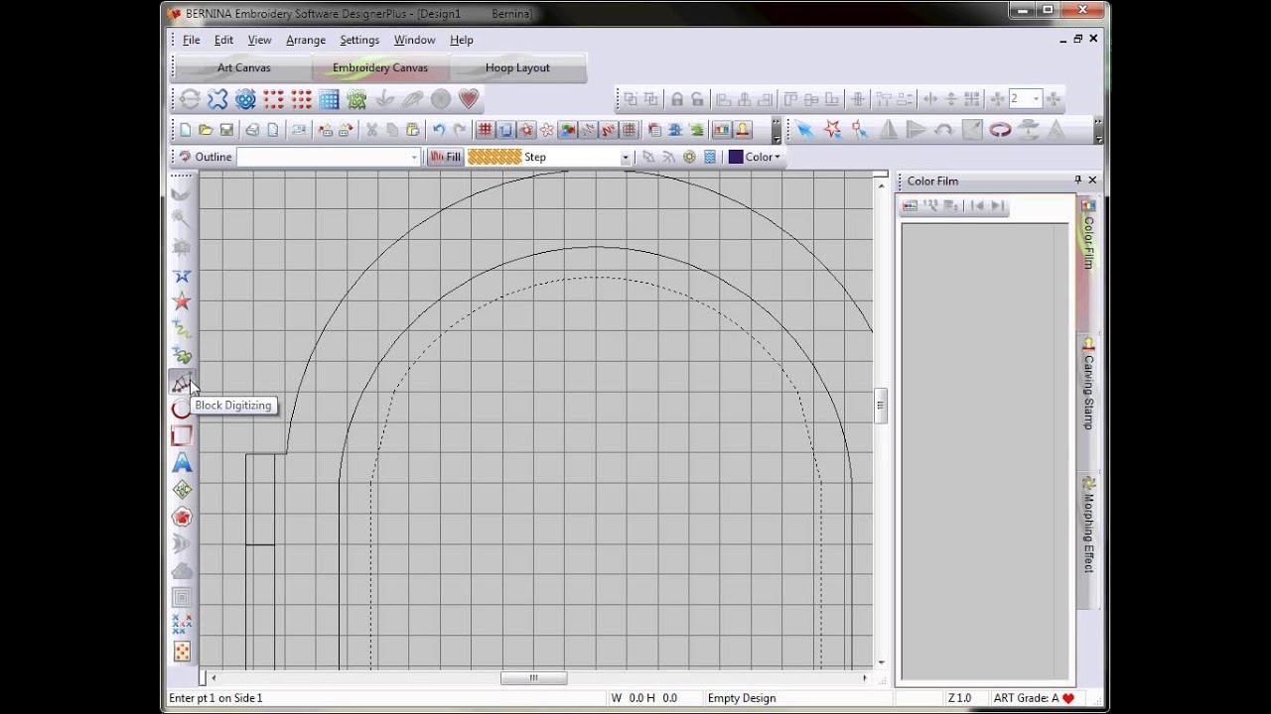1271x714 pixels.
Task: Expand the empty Outline type dropdown
Action: (x=414, y=158)
